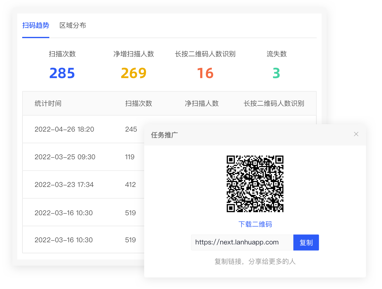The image size is (382, 289).
Task: Click the 扫描次数 table column header
Action: pos(139,103)
